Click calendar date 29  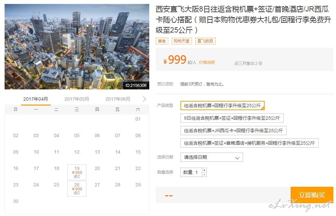pyautogui.click(x=138, y=185)
